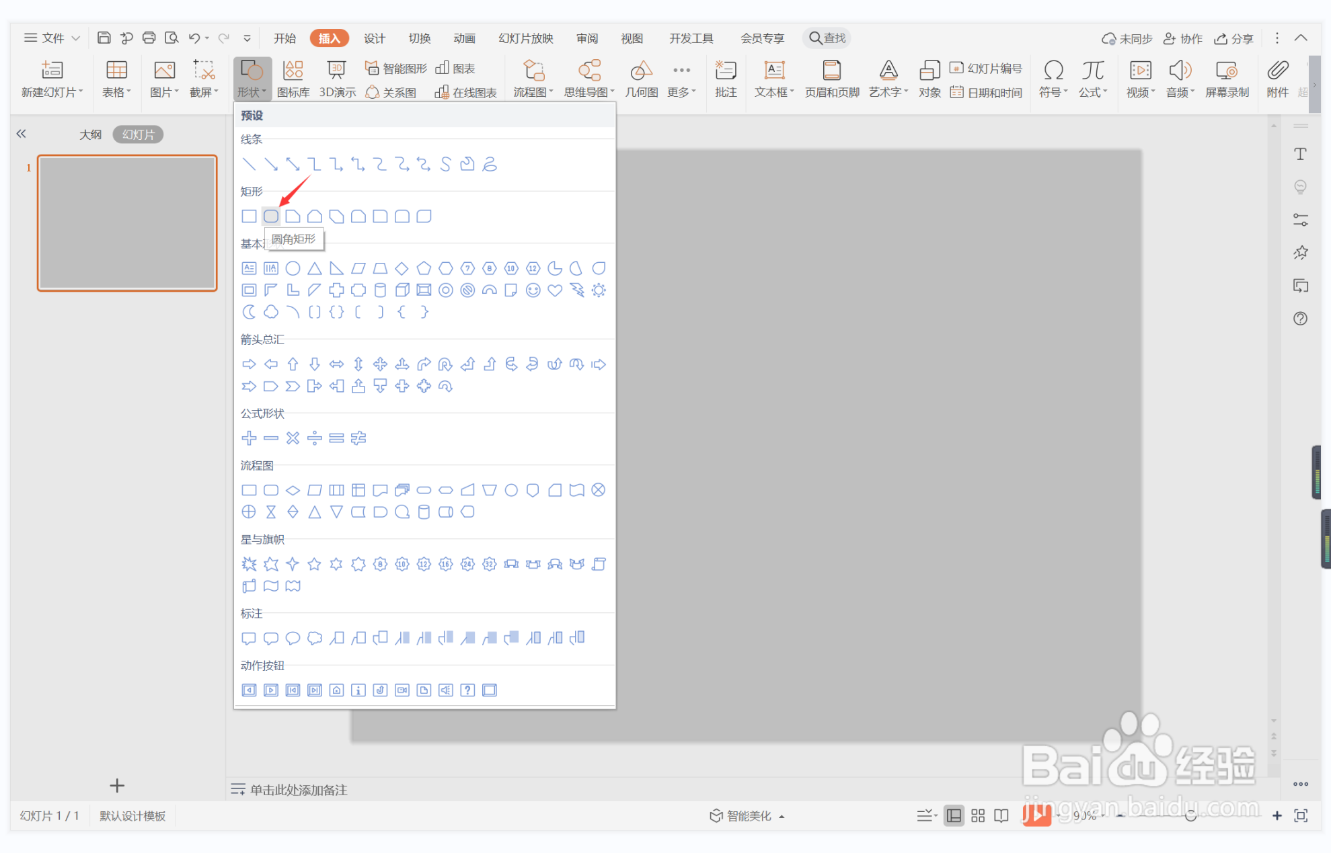Click the zoom-in plus button
The image size is (1331, 853).
coord(1277,815)
